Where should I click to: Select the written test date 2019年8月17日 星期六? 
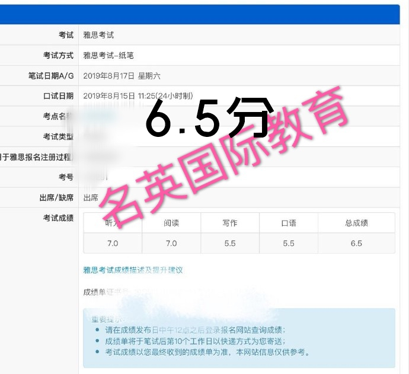pos(122,76)
